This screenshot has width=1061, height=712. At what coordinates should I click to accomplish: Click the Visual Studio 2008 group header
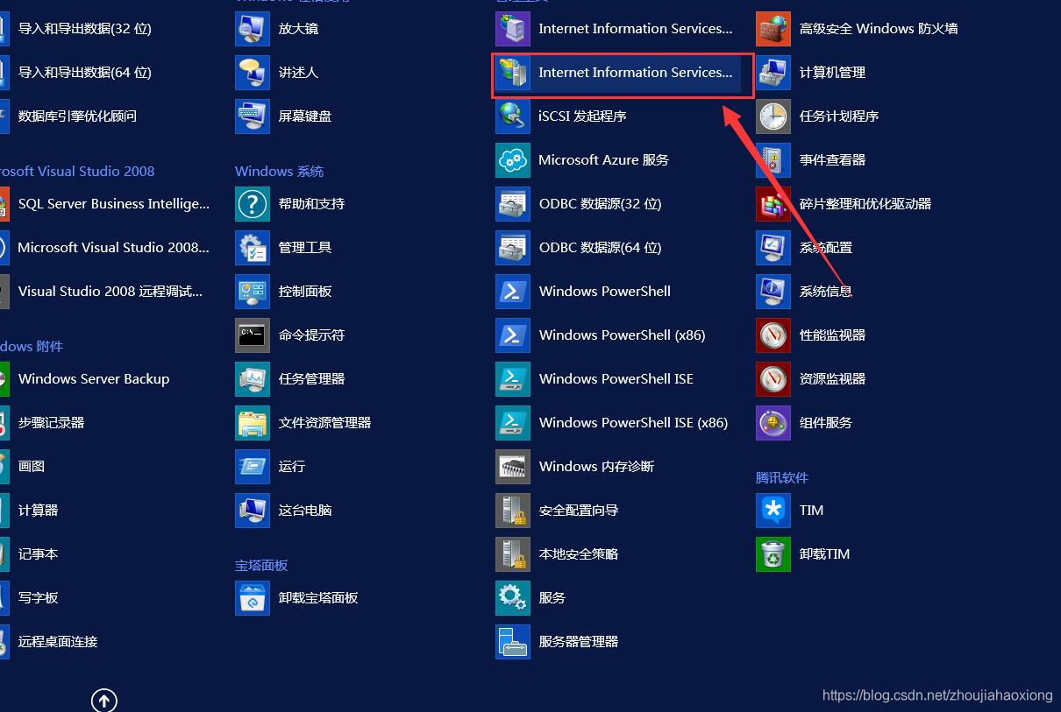tap(77, 172)
